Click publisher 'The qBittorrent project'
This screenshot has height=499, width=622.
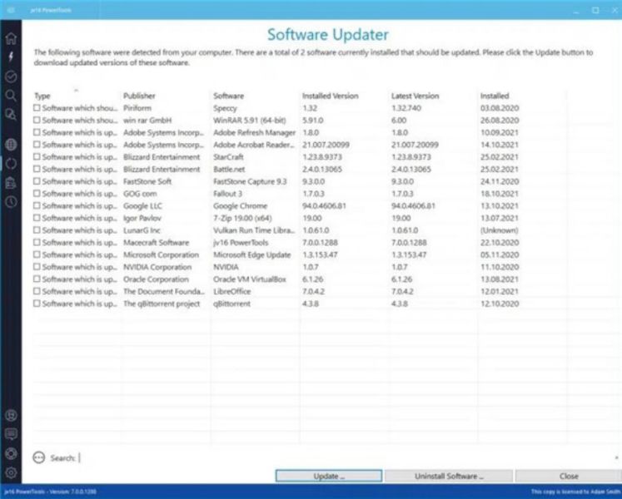pyautogui.click(x=162, y=304)
